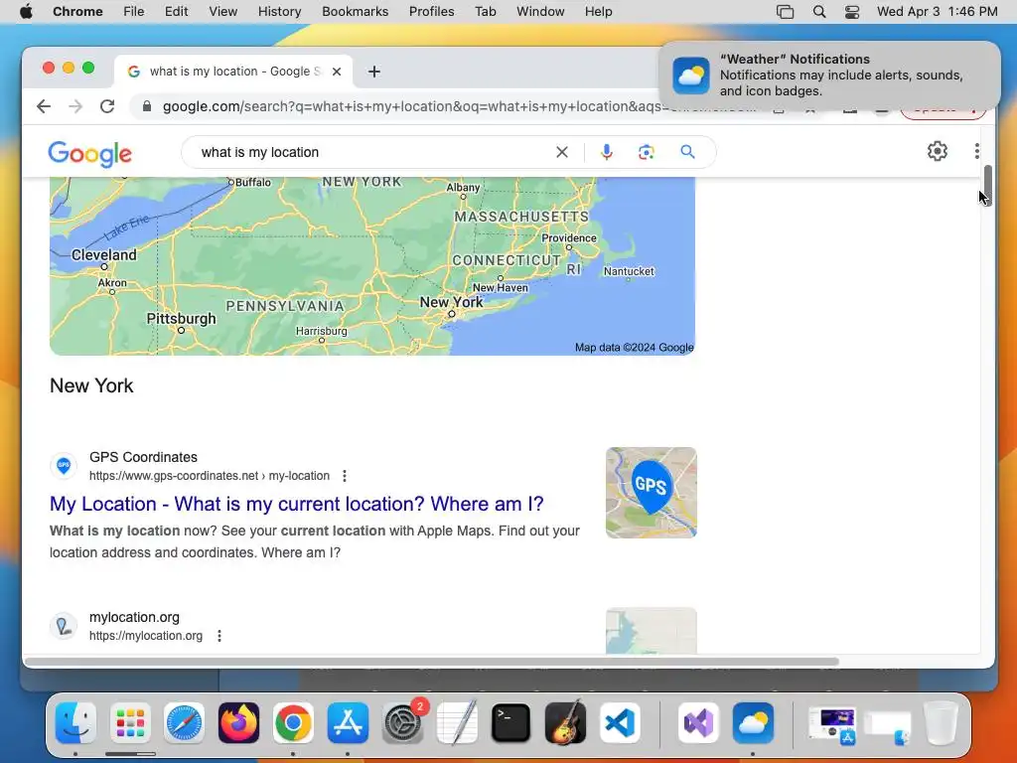Open Control Center in menu bar
This screenshot has height=763, width=1017.
851,12
